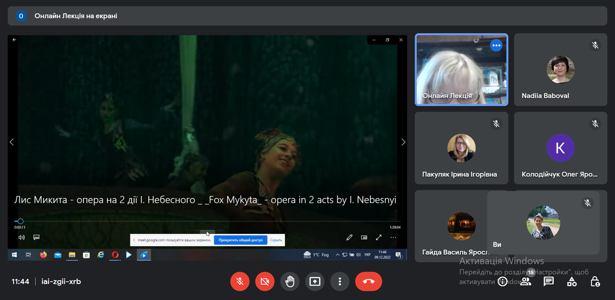
Task: Click the blue 0 badge in top banner
Action: (21, 16)
